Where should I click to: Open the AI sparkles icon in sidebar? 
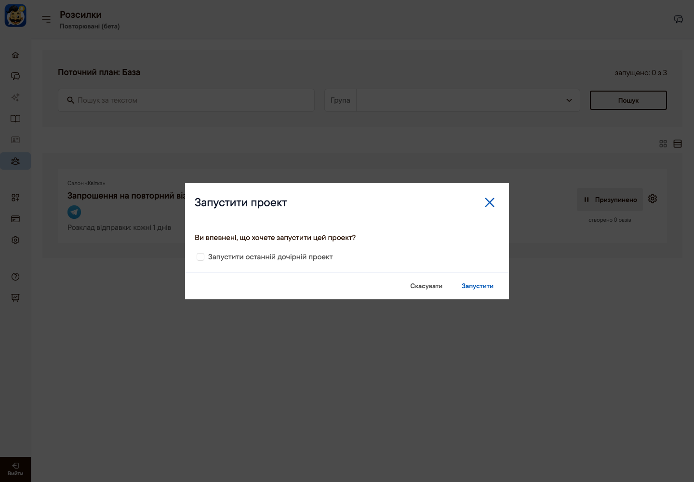[x=15, y=97]
